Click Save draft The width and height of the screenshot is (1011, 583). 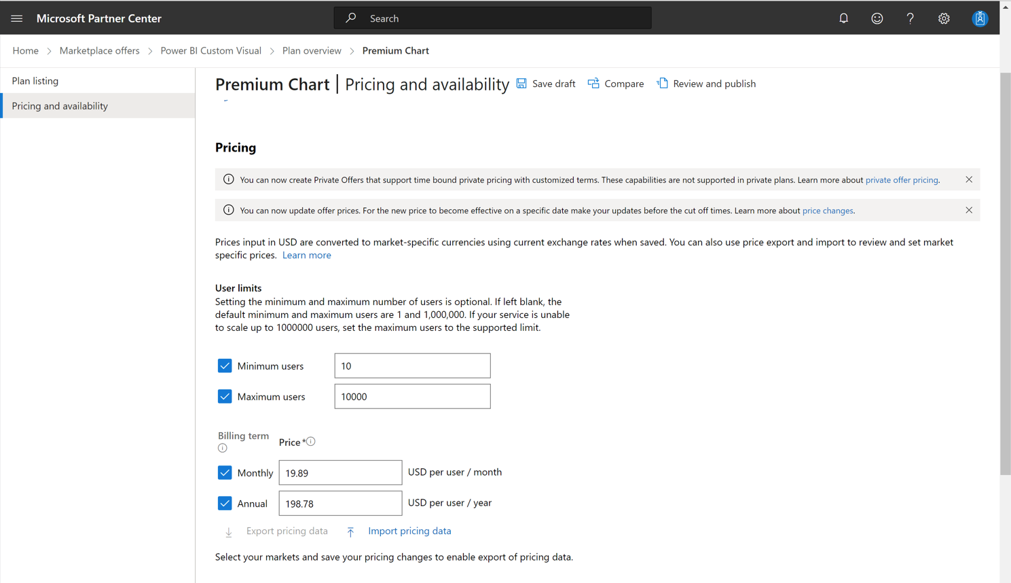point(546,84)
